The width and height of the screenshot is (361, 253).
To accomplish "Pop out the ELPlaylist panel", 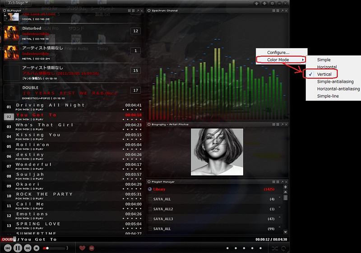I will pyautogui.click(x=138, y=11).
